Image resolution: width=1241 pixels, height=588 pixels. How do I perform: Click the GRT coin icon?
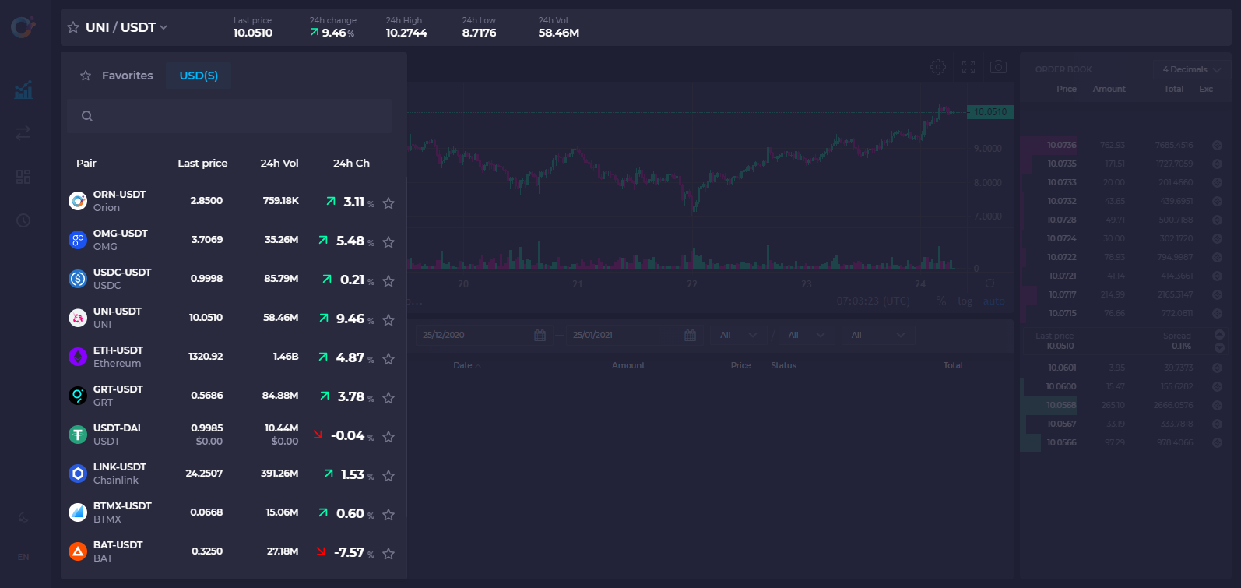point(78,396)
